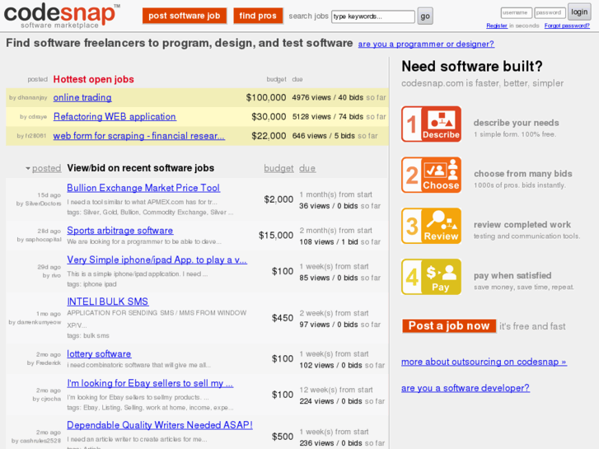Click 'describe your needs' heading

(516, 123)
